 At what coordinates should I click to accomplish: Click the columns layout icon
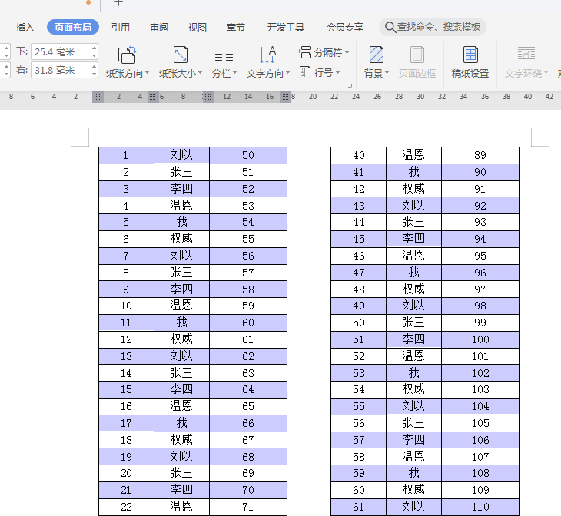coord(224,55)
